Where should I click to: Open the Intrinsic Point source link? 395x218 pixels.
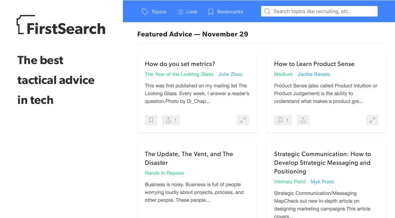pyautogui.click(x=290, y=182)
